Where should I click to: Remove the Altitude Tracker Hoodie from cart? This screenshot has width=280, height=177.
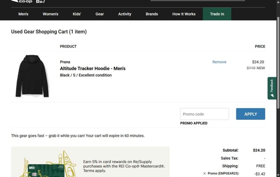point(219,62)
